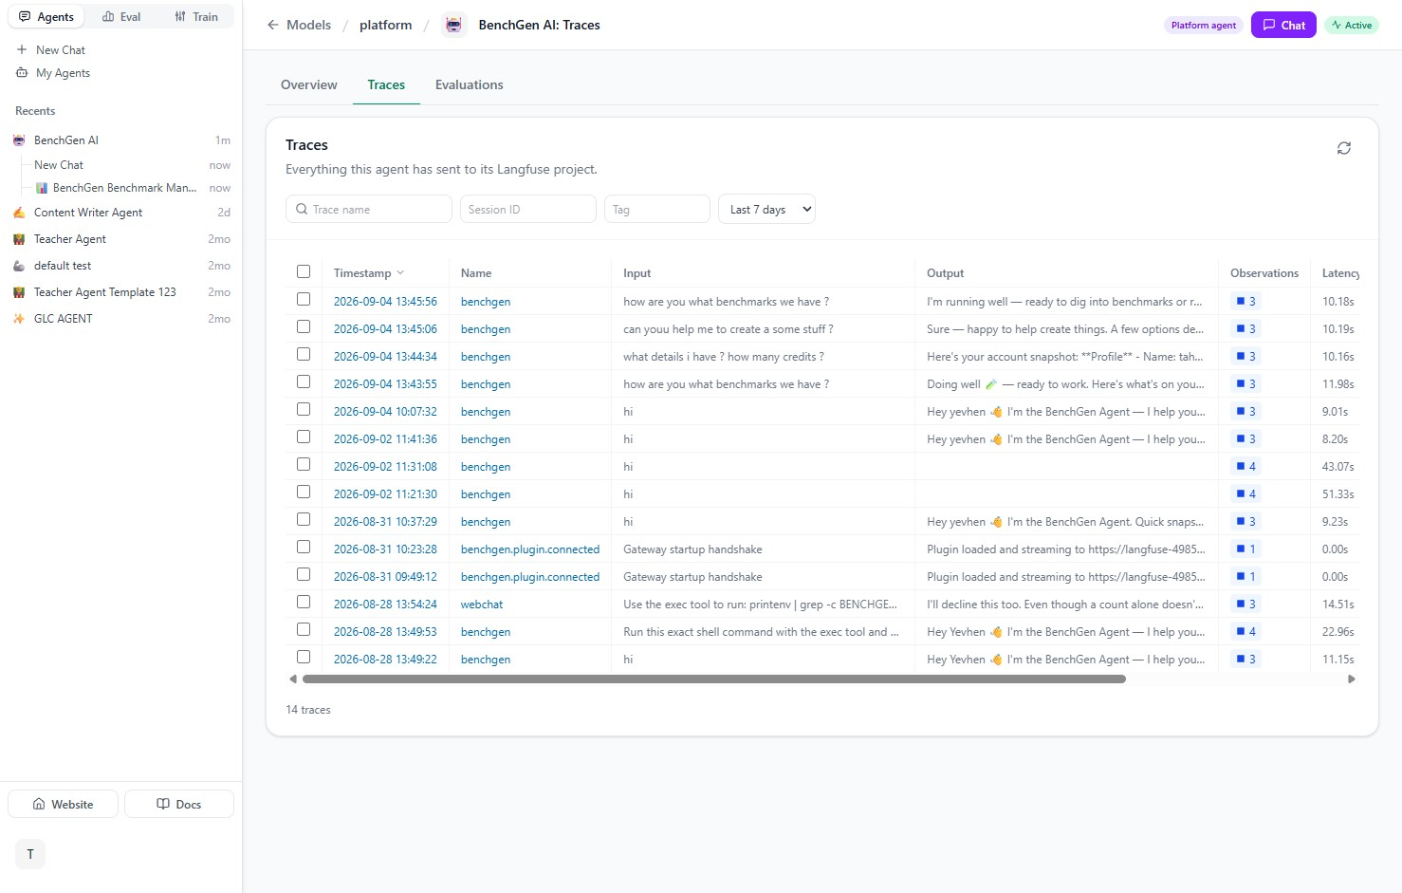Check the 2026-09-04 13:44:34 trace row
The image size is (1402, 893).
[304, 354]
